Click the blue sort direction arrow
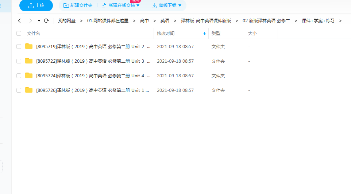Screen dimensions: 351x194 [204, 33]
